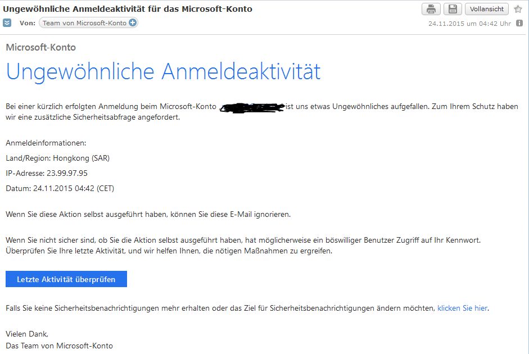Screen dimensions: 529x354
Task: Click the timestamp '24.11.2015 um 04:42 Uhr'
Action: [469, 24]
